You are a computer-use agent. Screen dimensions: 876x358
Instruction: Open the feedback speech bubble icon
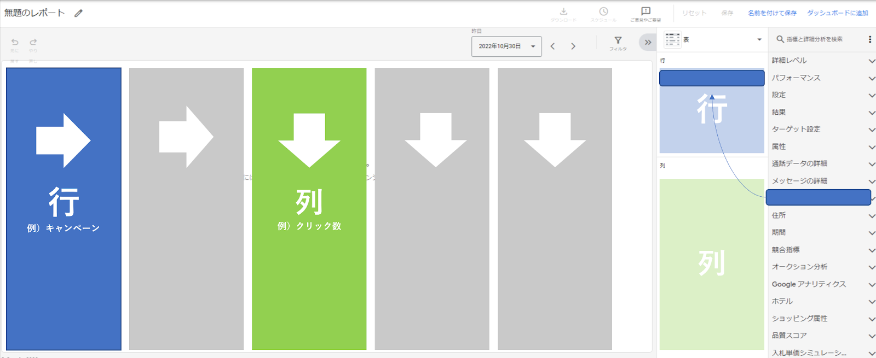(646, 11)
